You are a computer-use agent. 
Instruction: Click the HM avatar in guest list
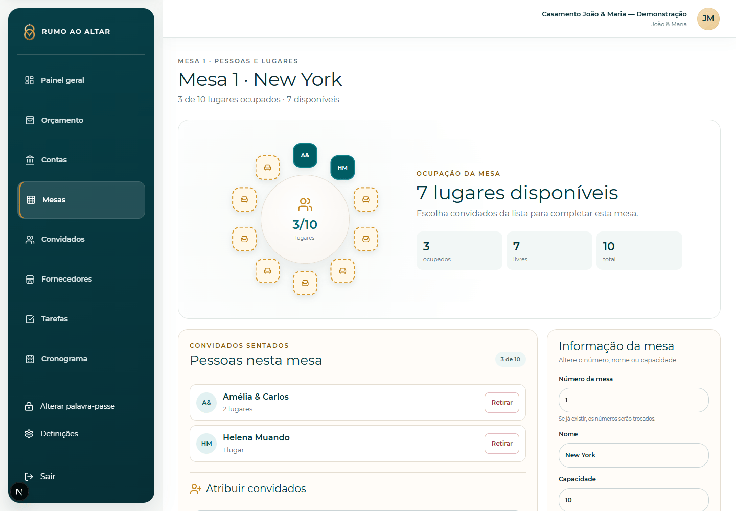tap(206, 444)
